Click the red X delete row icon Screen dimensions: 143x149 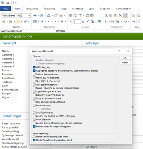tap(113, 22)
